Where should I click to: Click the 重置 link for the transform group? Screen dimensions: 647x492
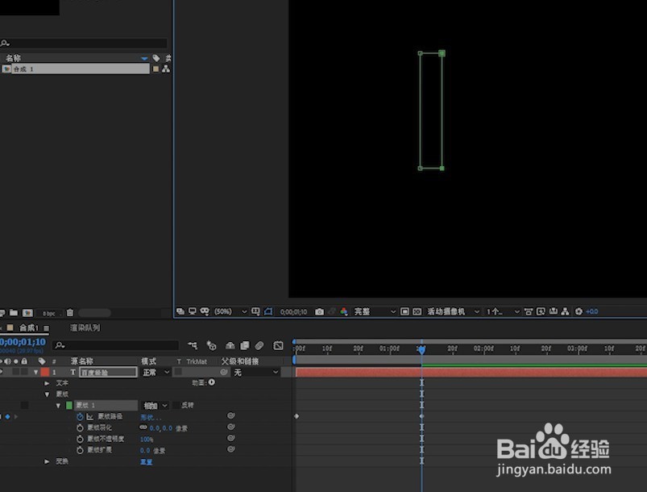coord(146,462)
